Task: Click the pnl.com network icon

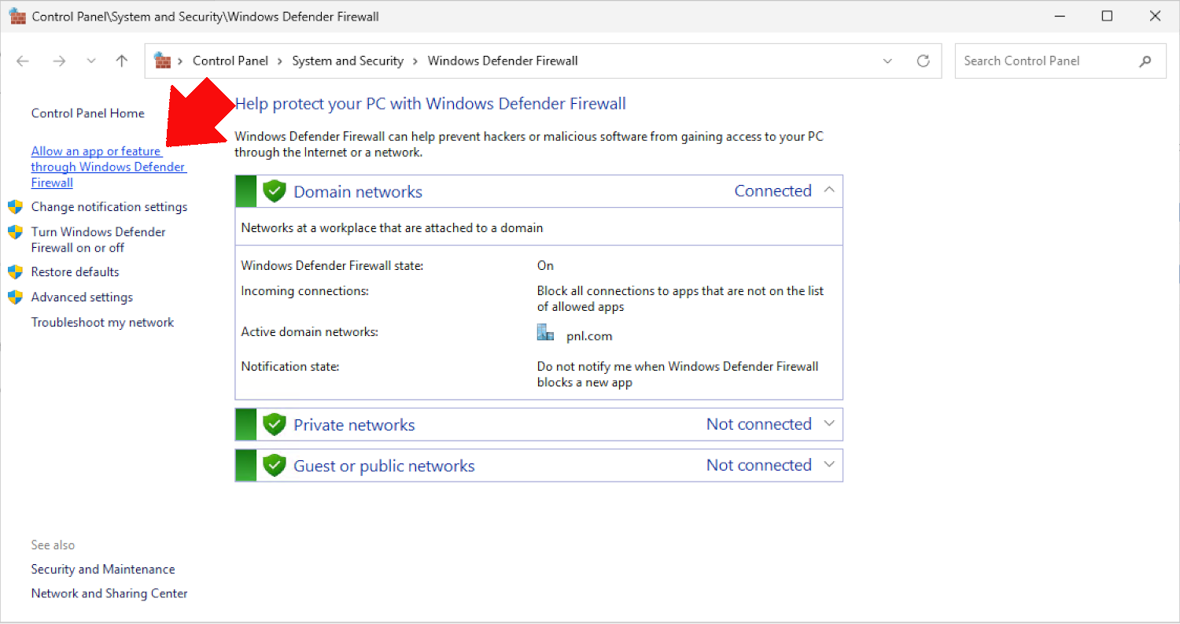Action: pyautogui.click(x=545, y=333)
